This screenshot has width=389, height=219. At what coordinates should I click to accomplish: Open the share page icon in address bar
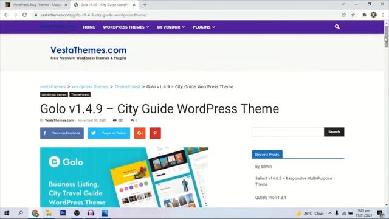tap(344, 15)
